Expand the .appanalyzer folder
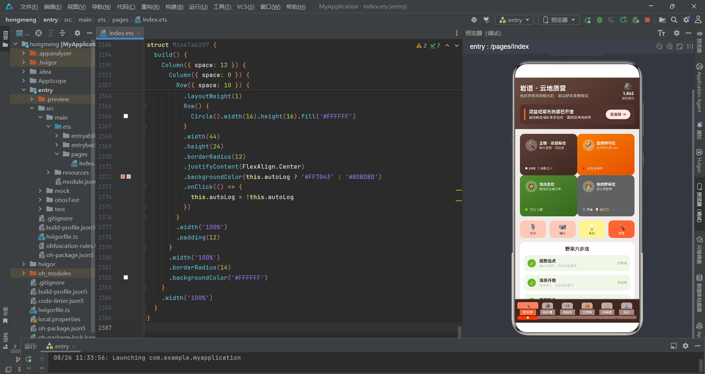The width and height of the screenshot is (705, 374). click(23, 53)
